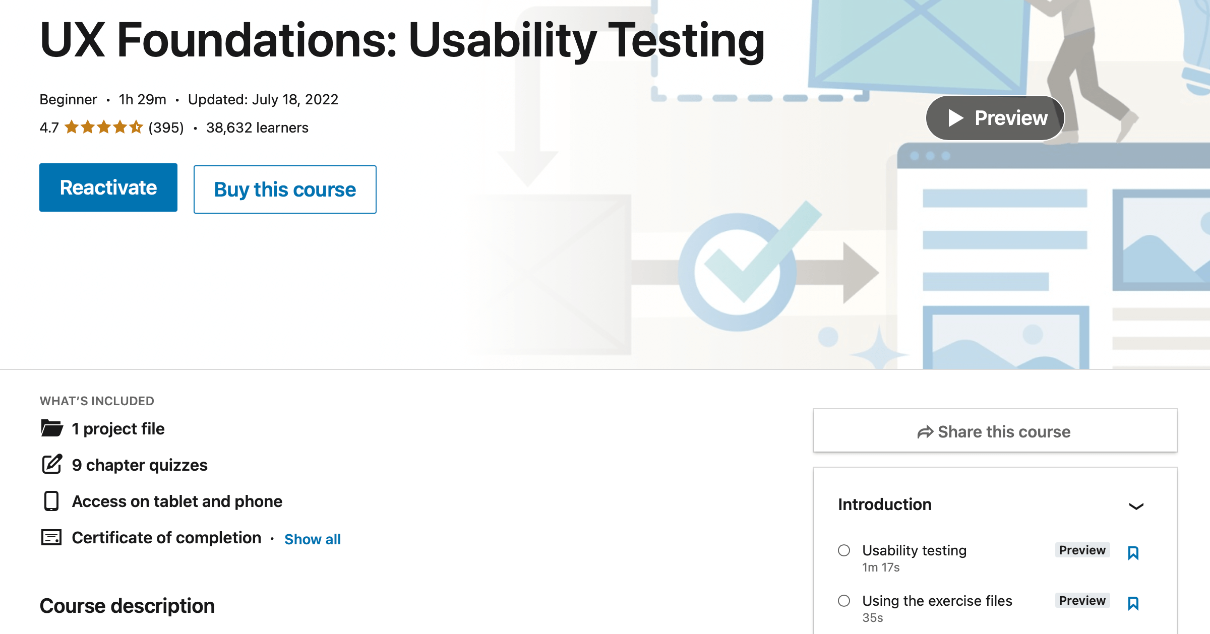Screen dimensions: 1210x634
Task: Click the 395 ratings count
Action: coord(166,128)
